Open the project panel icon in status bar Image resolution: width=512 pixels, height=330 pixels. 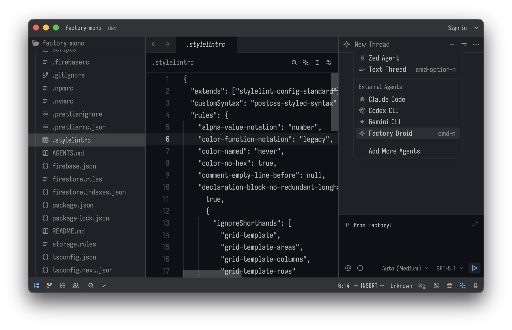coord(36,285)
